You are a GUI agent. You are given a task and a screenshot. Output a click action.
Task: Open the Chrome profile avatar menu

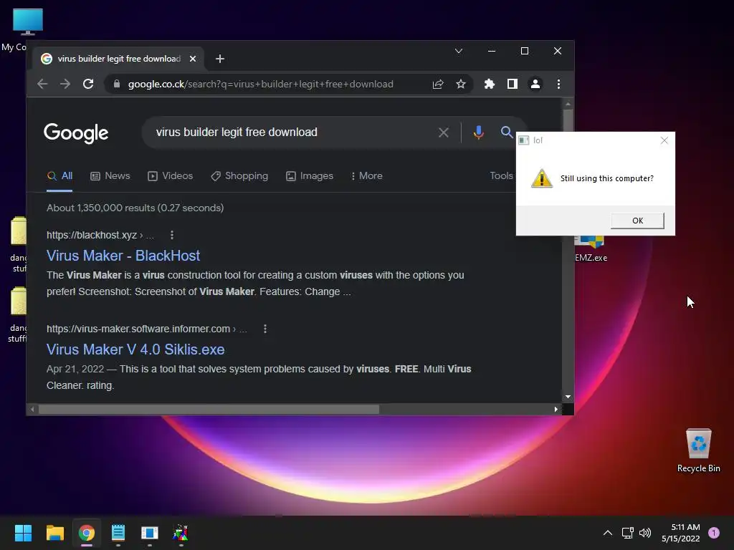(x=535, y=85)
